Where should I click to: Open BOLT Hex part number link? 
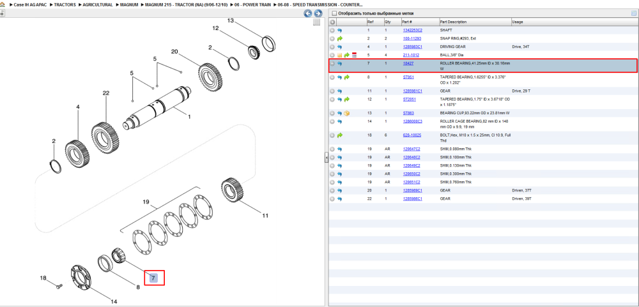(412, 135)
